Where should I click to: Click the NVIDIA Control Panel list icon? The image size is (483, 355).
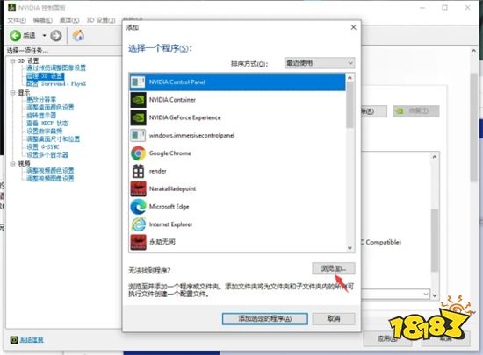138,82
